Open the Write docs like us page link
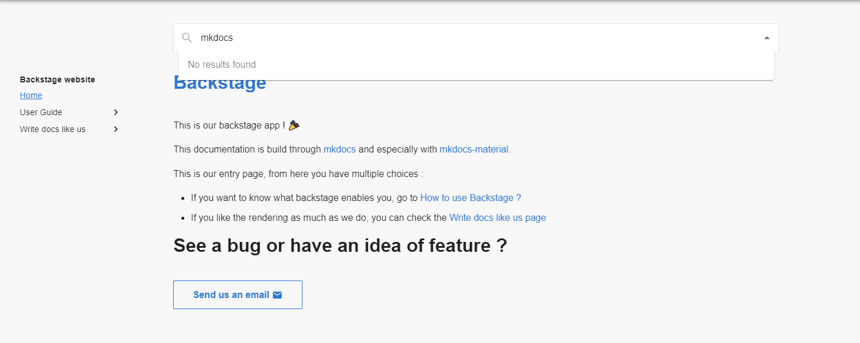This screenshot has height=343, width=860. (497, 217)
